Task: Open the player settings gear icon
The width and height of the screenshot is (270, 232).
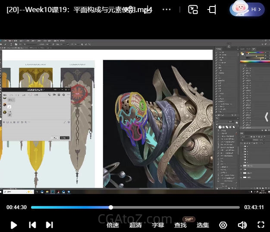Action: pos(223,225)
